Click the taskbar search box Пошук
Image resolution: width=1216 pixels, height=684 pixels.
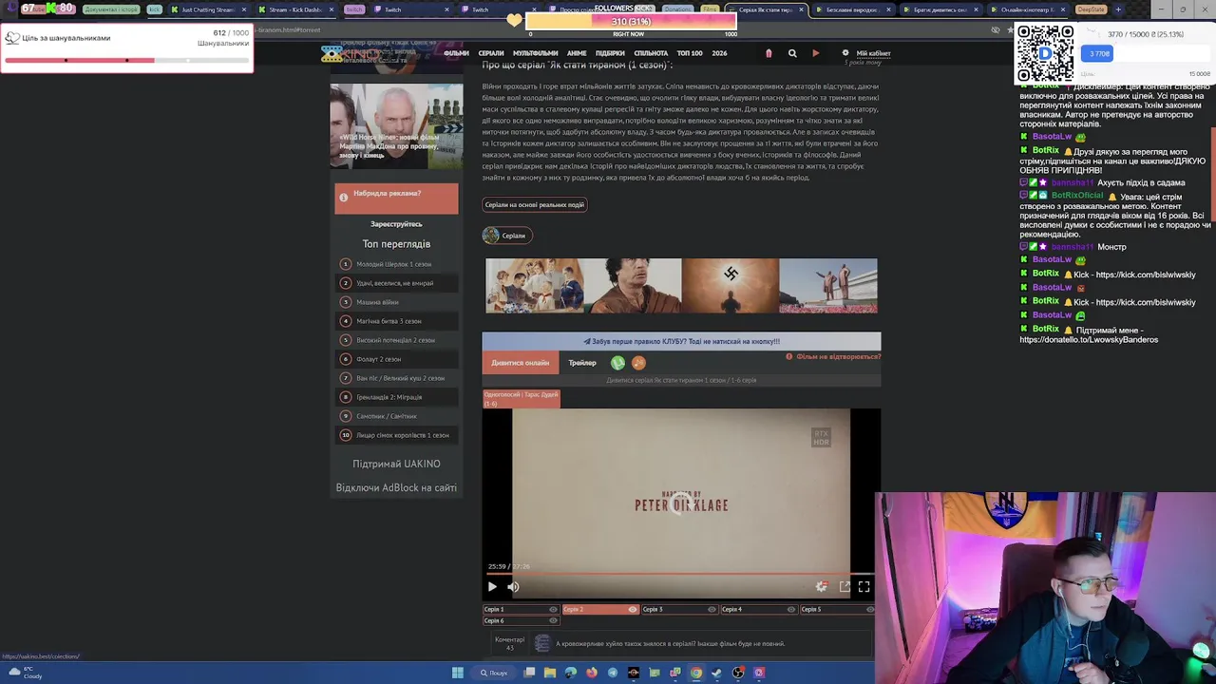494,673
